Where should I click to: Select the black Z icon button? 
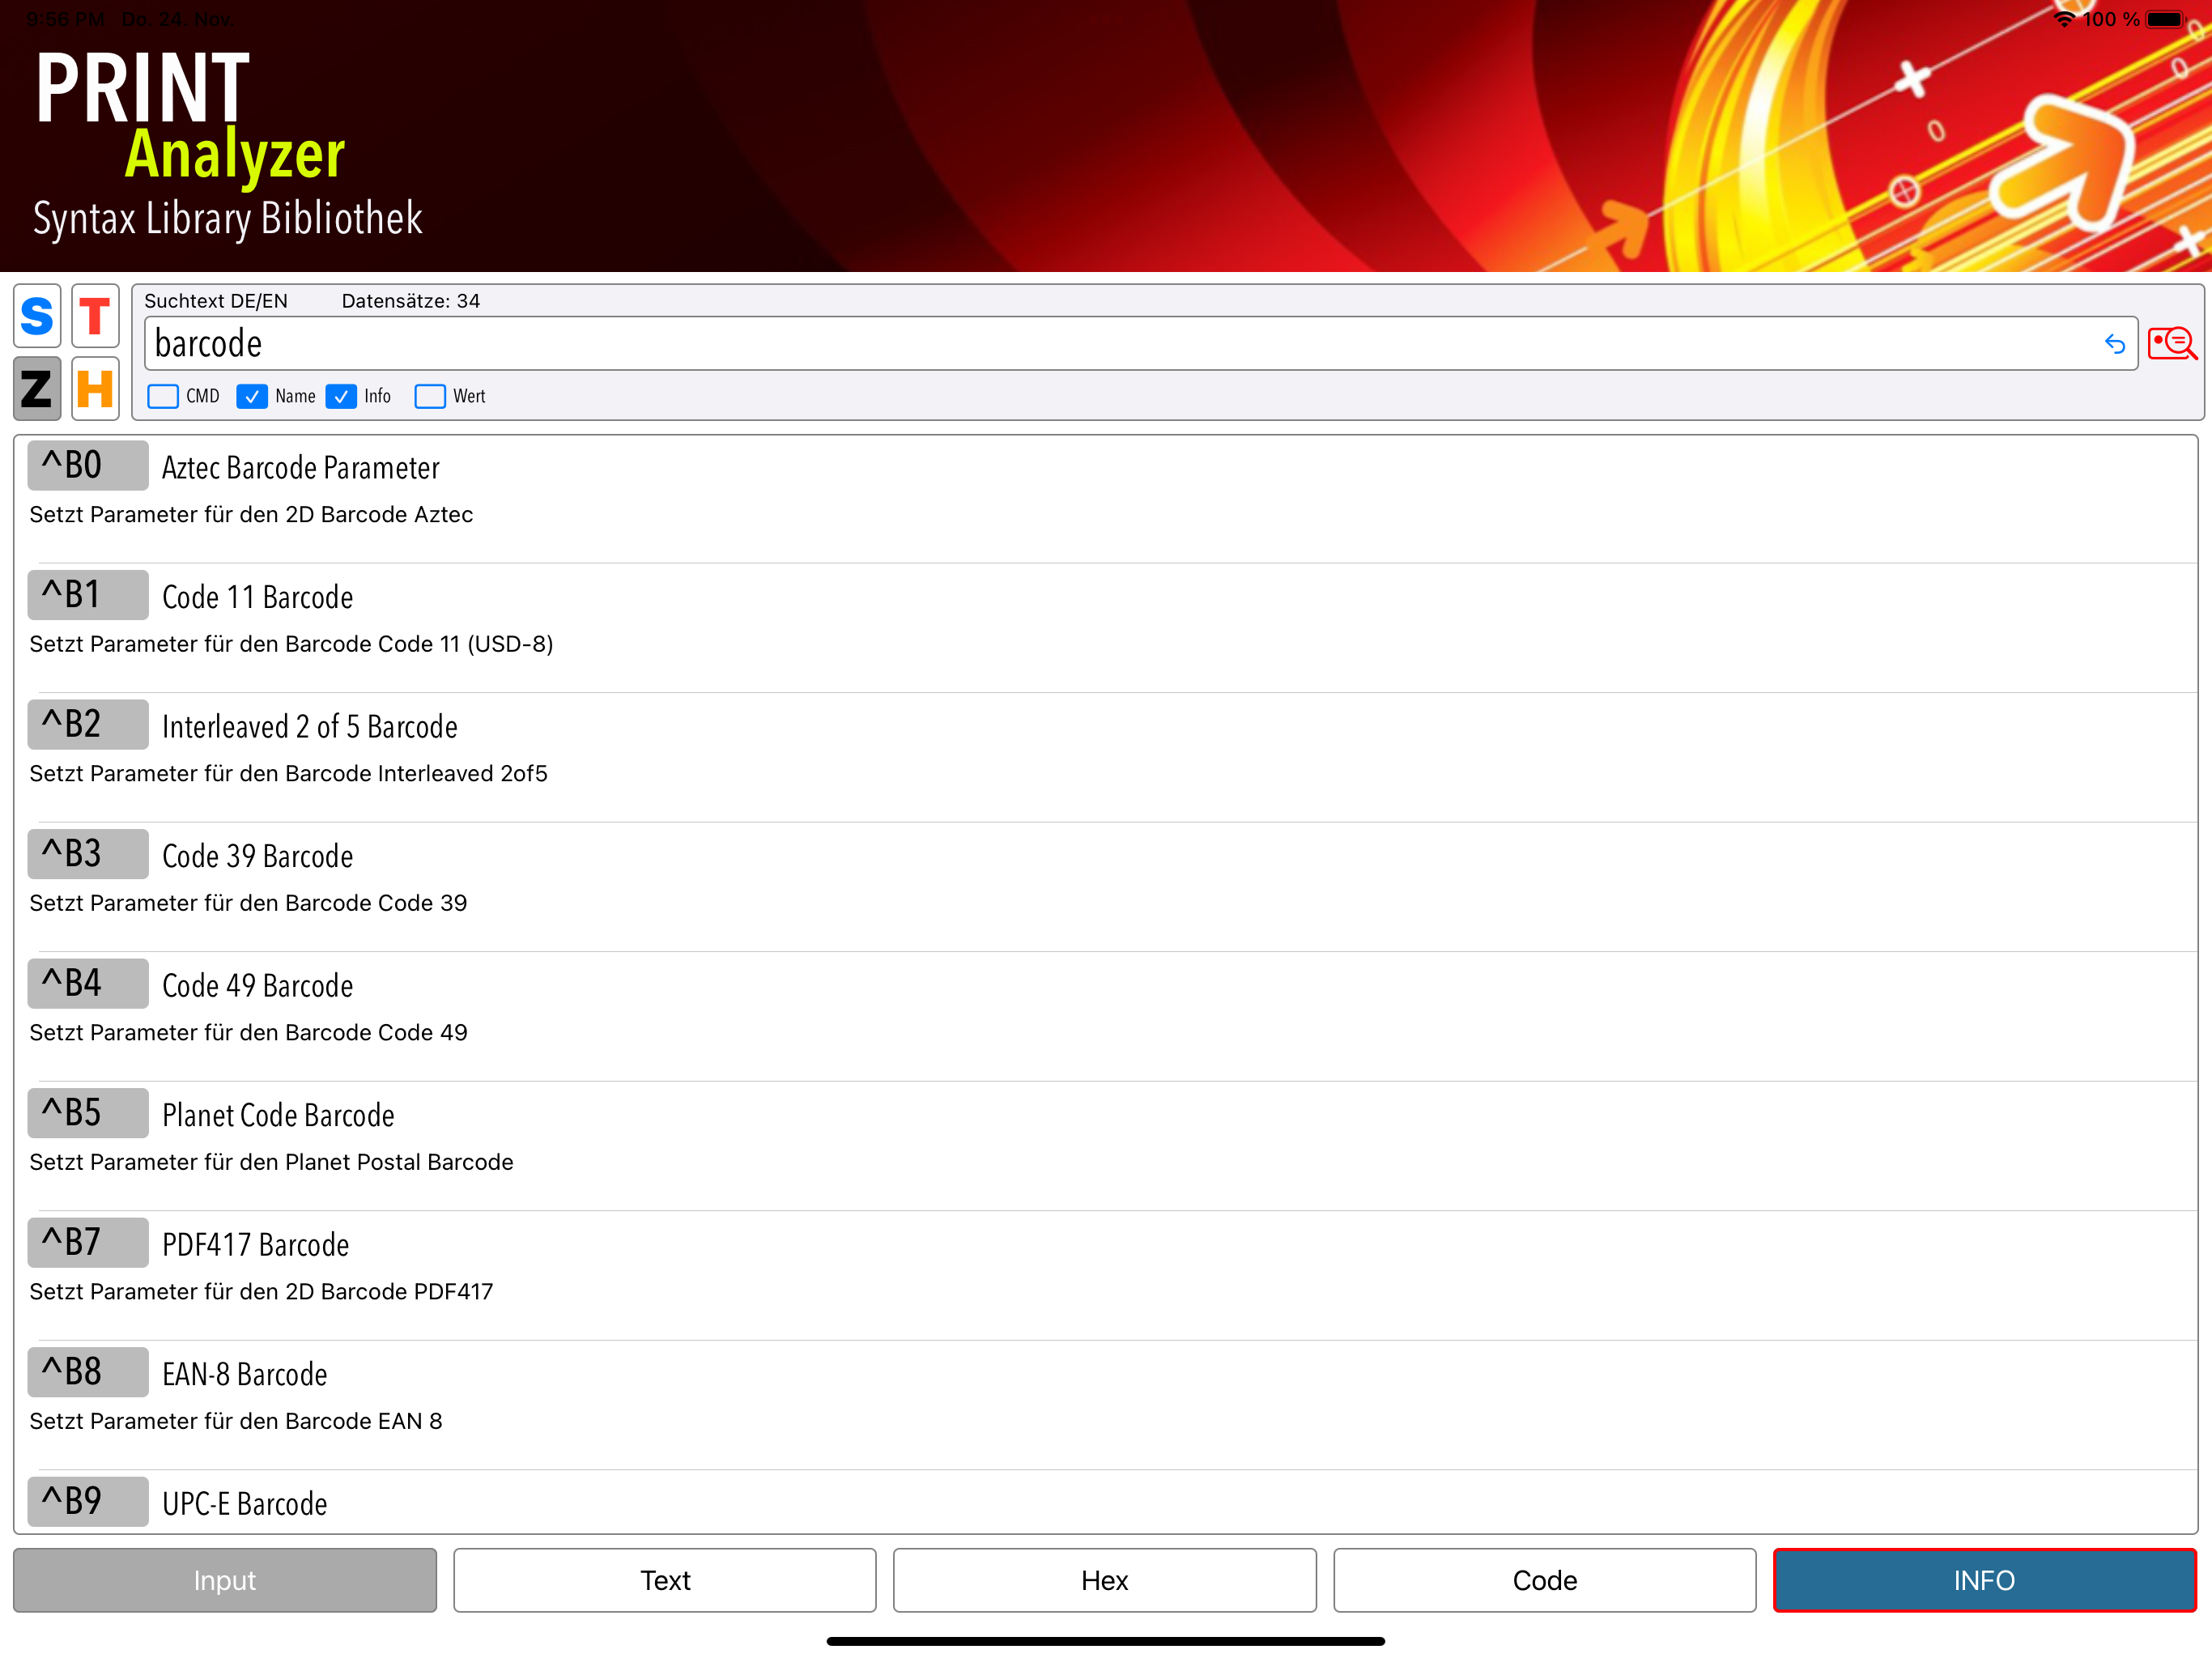click(37, 388)
